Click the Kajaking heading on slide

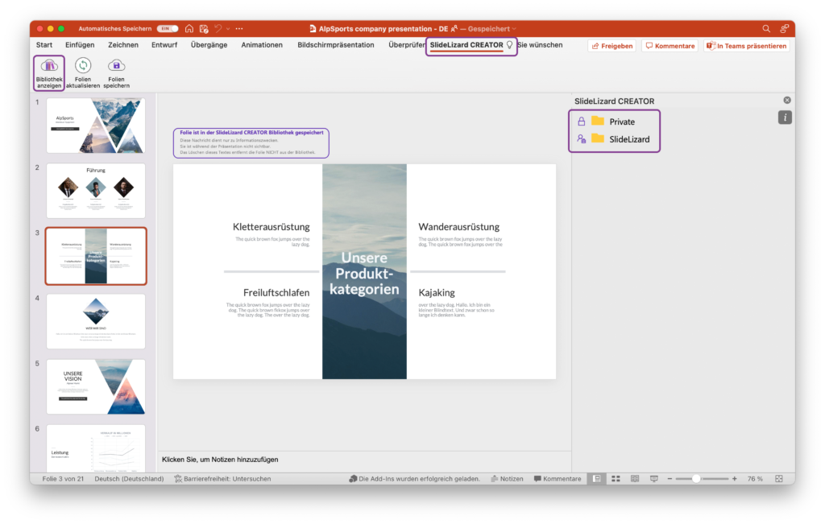437,293
